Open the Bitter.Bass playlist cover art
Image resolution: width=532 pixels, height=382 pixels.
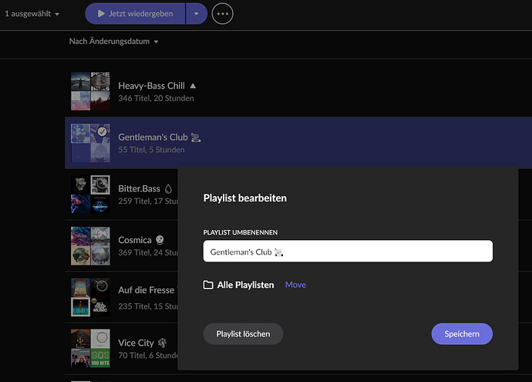click(90, 194)
